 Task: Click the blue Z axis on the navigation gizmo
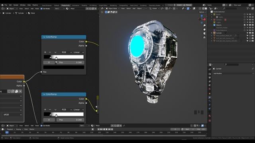pyautogui.click(x=202, y=16)
